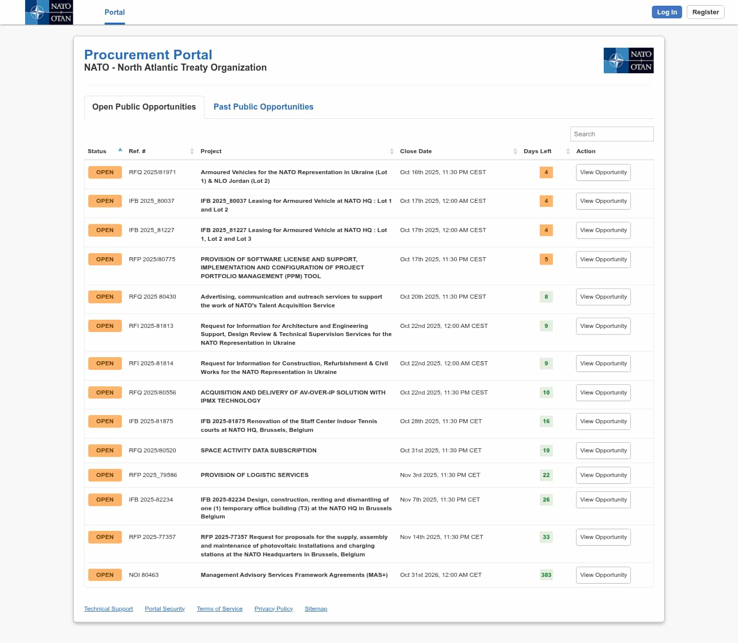Click the NATO logo beside Procurement Portal heading
The height and width of the screenshot is (643, 738).
(628, 60)
